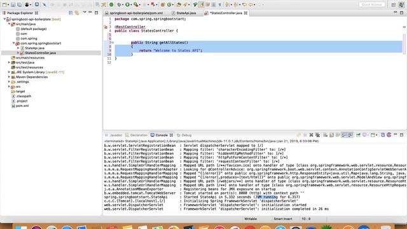Click 'Writable' in the status bar
Image resolution: width=407 pixels, height=229 pixels.
point(251,219)
